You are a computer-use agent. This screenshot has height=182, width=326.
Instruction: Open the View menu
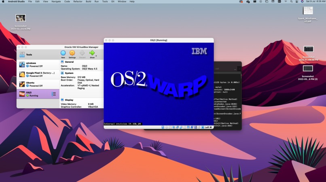[46, 2]
